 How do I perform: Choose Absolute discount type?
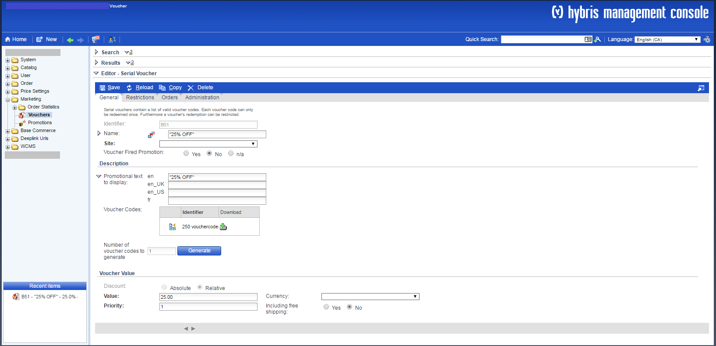(x=164, y=287)
